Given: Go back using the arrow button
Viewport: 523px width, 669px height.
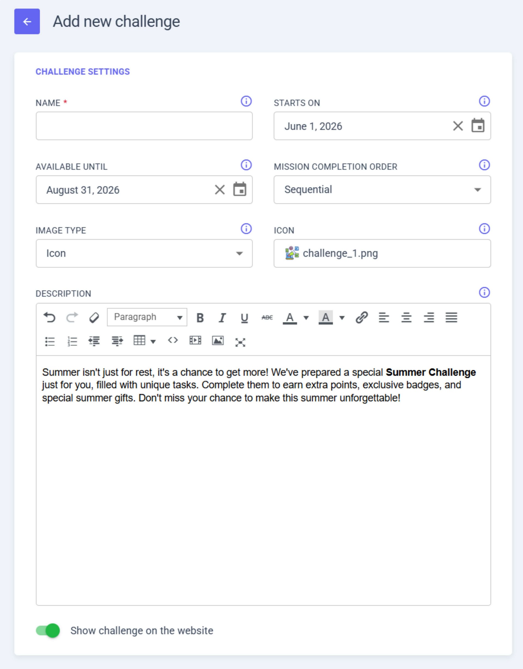Looking at the screenshot, I should (27, 22).
